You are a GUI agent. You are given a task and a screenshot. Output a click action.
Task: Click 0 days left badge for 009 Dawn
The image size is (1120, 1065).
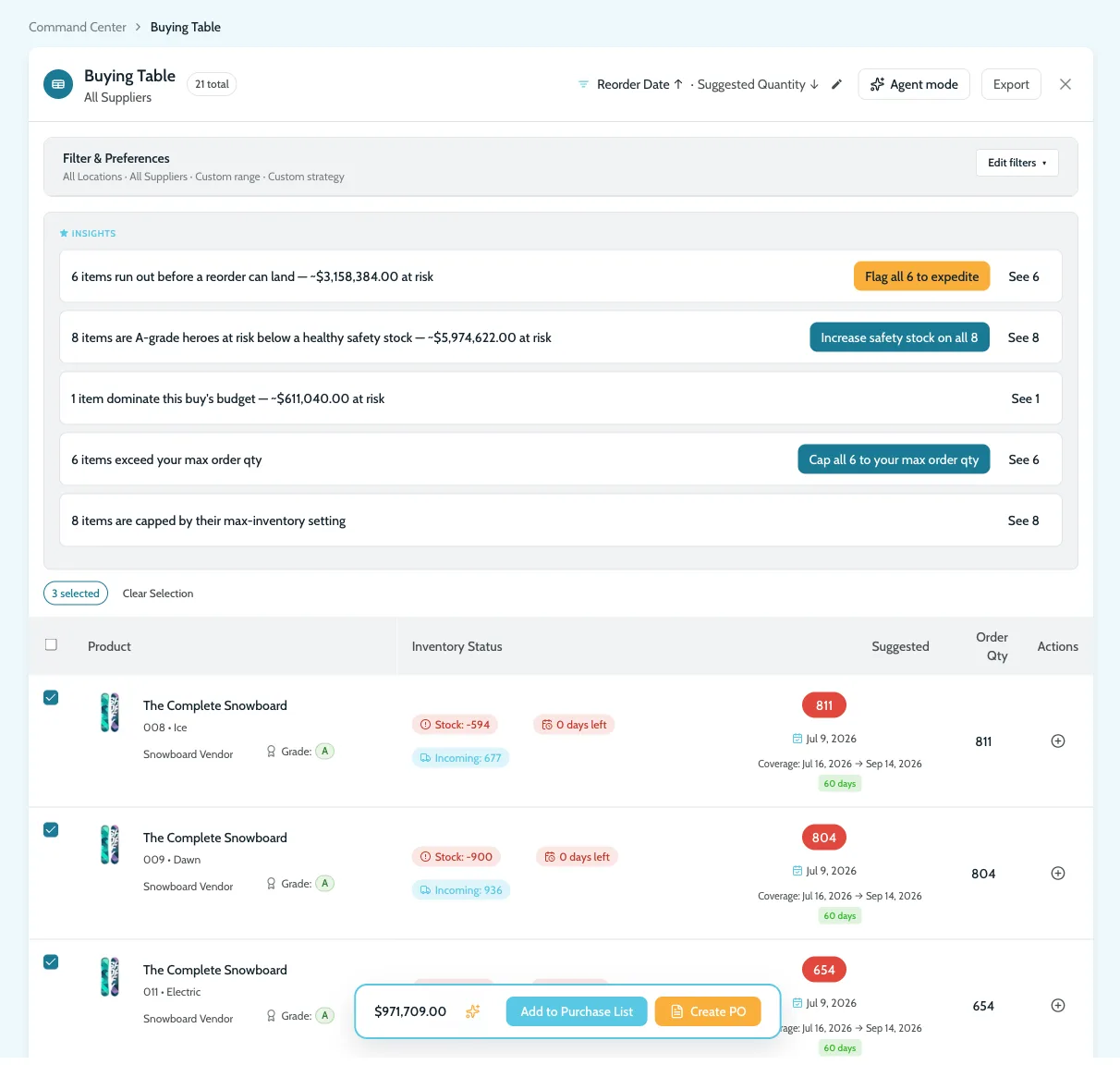coord(577,857)
